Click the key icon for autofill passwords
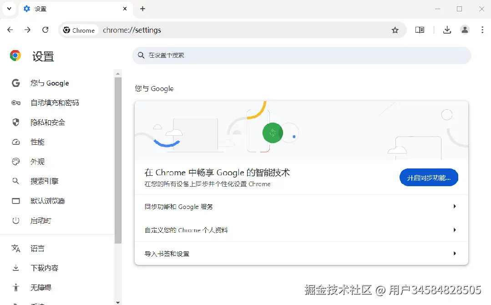The image size is (491, 305). [15, 103]
